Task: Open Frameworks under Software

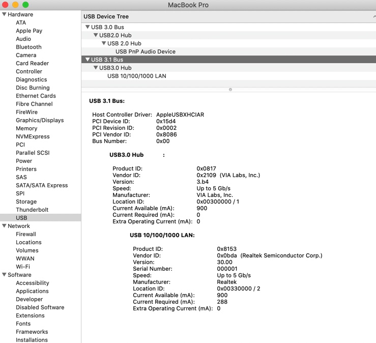Action: [32, 332]
